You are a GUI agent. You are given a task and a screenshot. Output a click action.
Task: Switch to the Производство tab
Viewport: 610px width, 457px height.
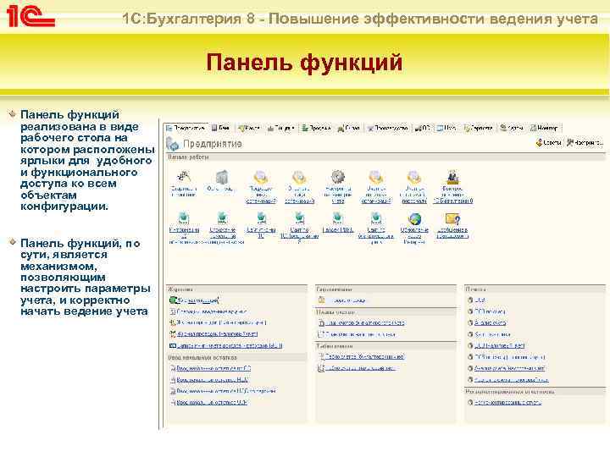coord(387,128)
